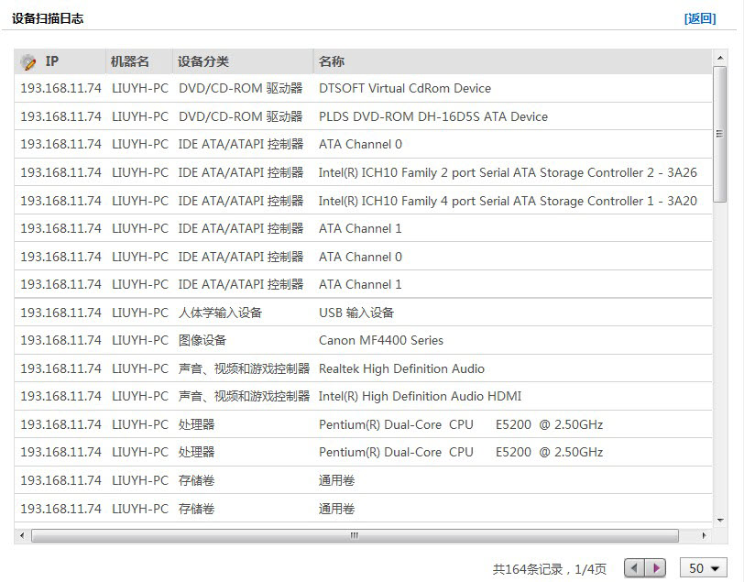Select the Realtek High Definition Audio row

(401, 368)
